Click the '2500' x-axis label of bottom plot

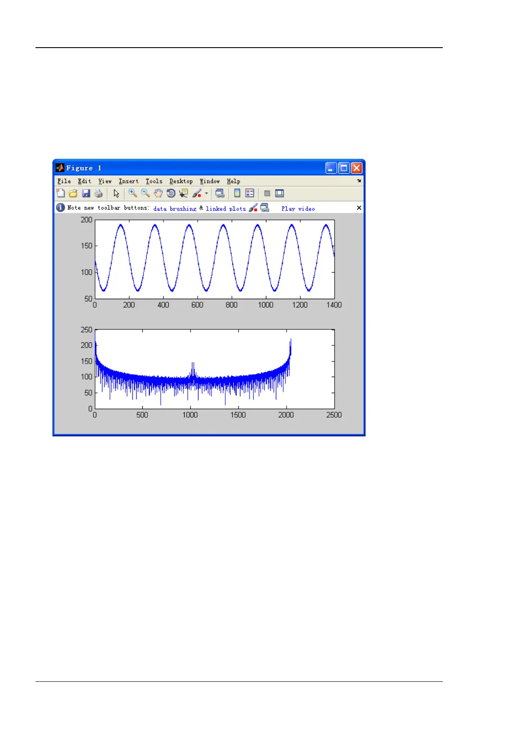[334, 415]
